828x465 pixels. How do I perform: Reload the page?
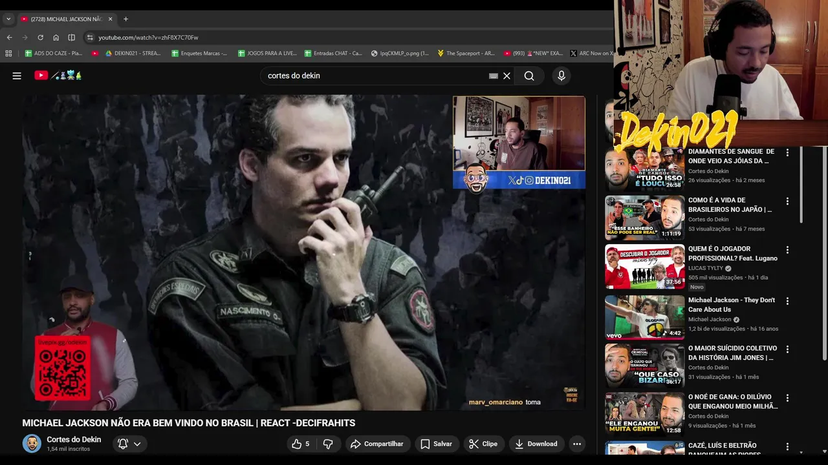point(40,37)
